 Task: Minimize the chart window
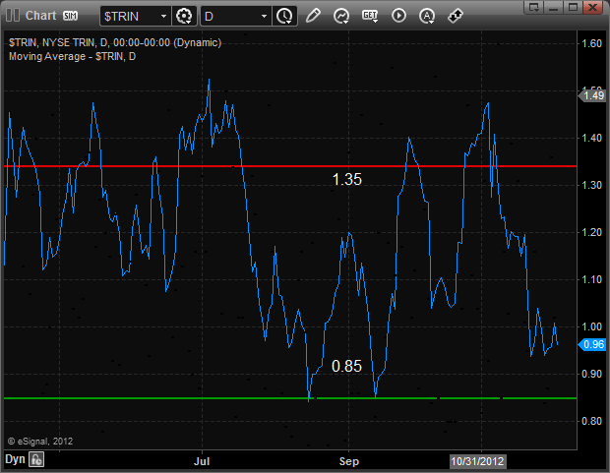[553, 7]
